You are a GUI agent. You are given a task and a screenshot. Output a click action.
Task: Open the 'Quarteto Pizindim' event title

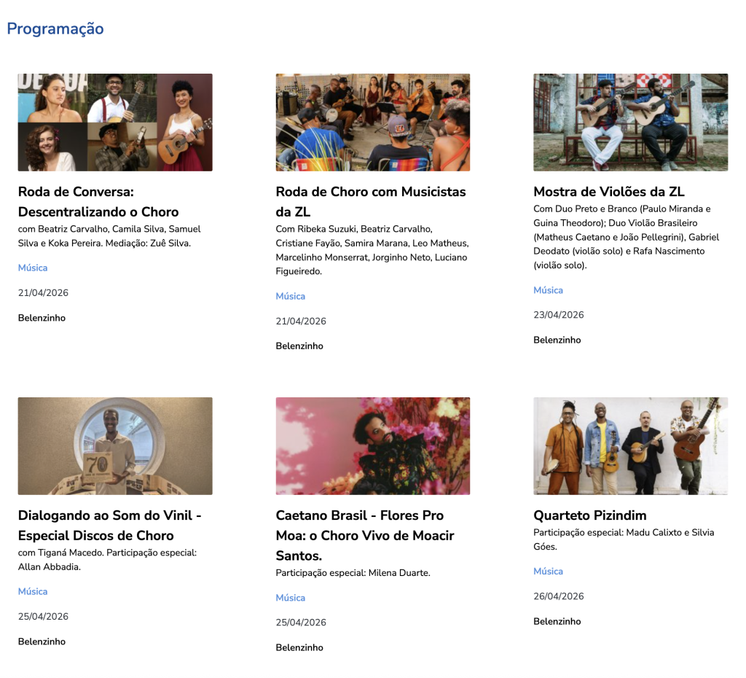click(589, 515)
